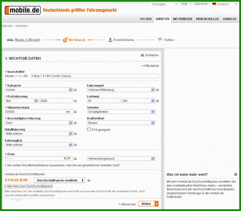Viewport: 241px width, 211px height.
Task: Open the Erstzulassung month dropdown showing Mai
Action: (x=21, y=101)
